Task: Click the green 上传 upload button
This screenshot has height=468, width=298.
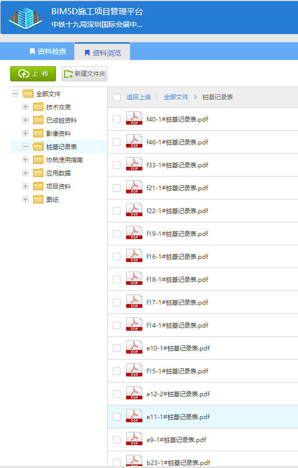Action: 33,74
